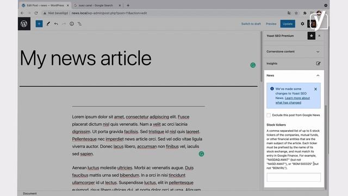Open the List View outline icon
This screenshot has height=196, width=348.
[79, 24]
